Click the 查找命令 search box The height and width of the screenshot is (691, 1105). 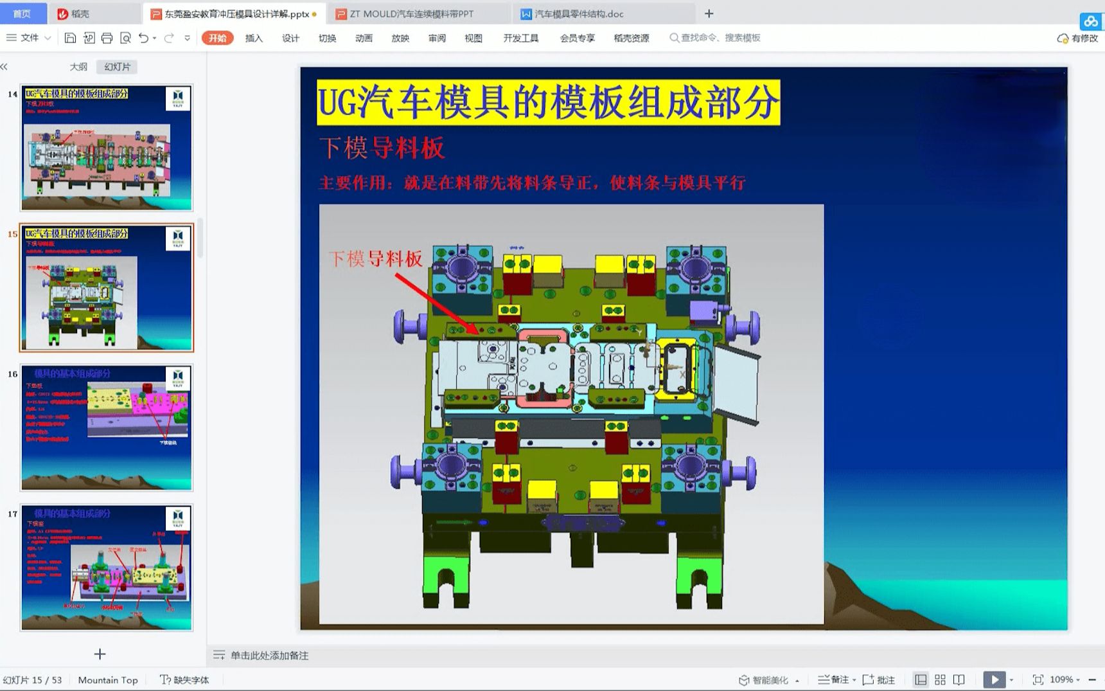(x=715, y=38)
